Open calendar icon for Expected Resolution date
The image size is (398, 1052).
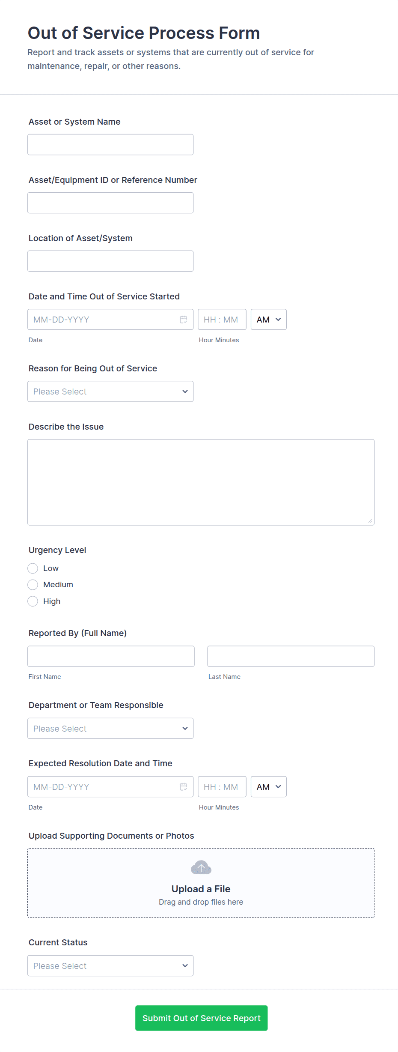[184, 787]
